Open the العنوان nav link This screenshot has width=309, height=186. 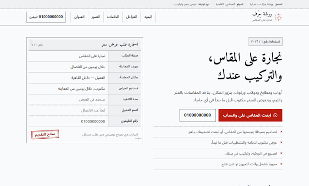(80, 17)
